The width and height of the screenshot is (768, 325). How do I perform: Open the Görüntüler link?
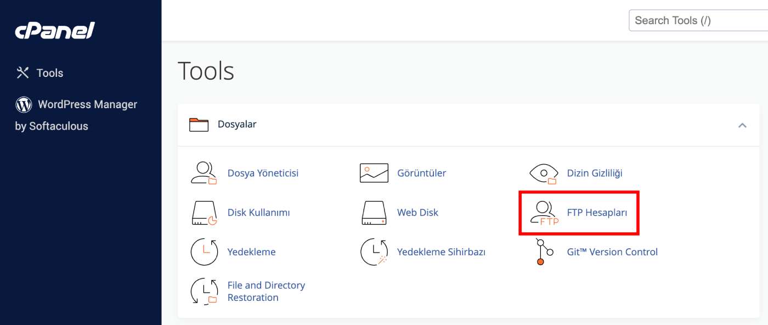(x=422, y=173)
